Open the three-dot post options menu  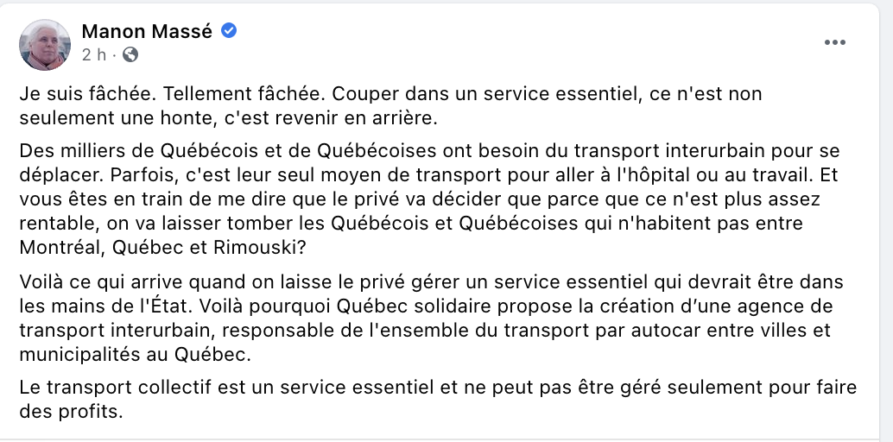point(834,42)
